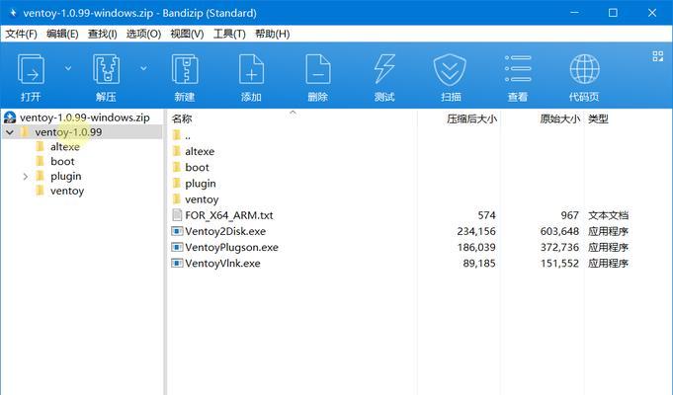Click the 151,552 original size value
Screen dimensions: 673x395
(x=559, y=263)
